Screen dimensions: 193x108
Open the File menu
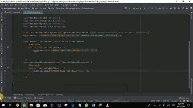2,5
